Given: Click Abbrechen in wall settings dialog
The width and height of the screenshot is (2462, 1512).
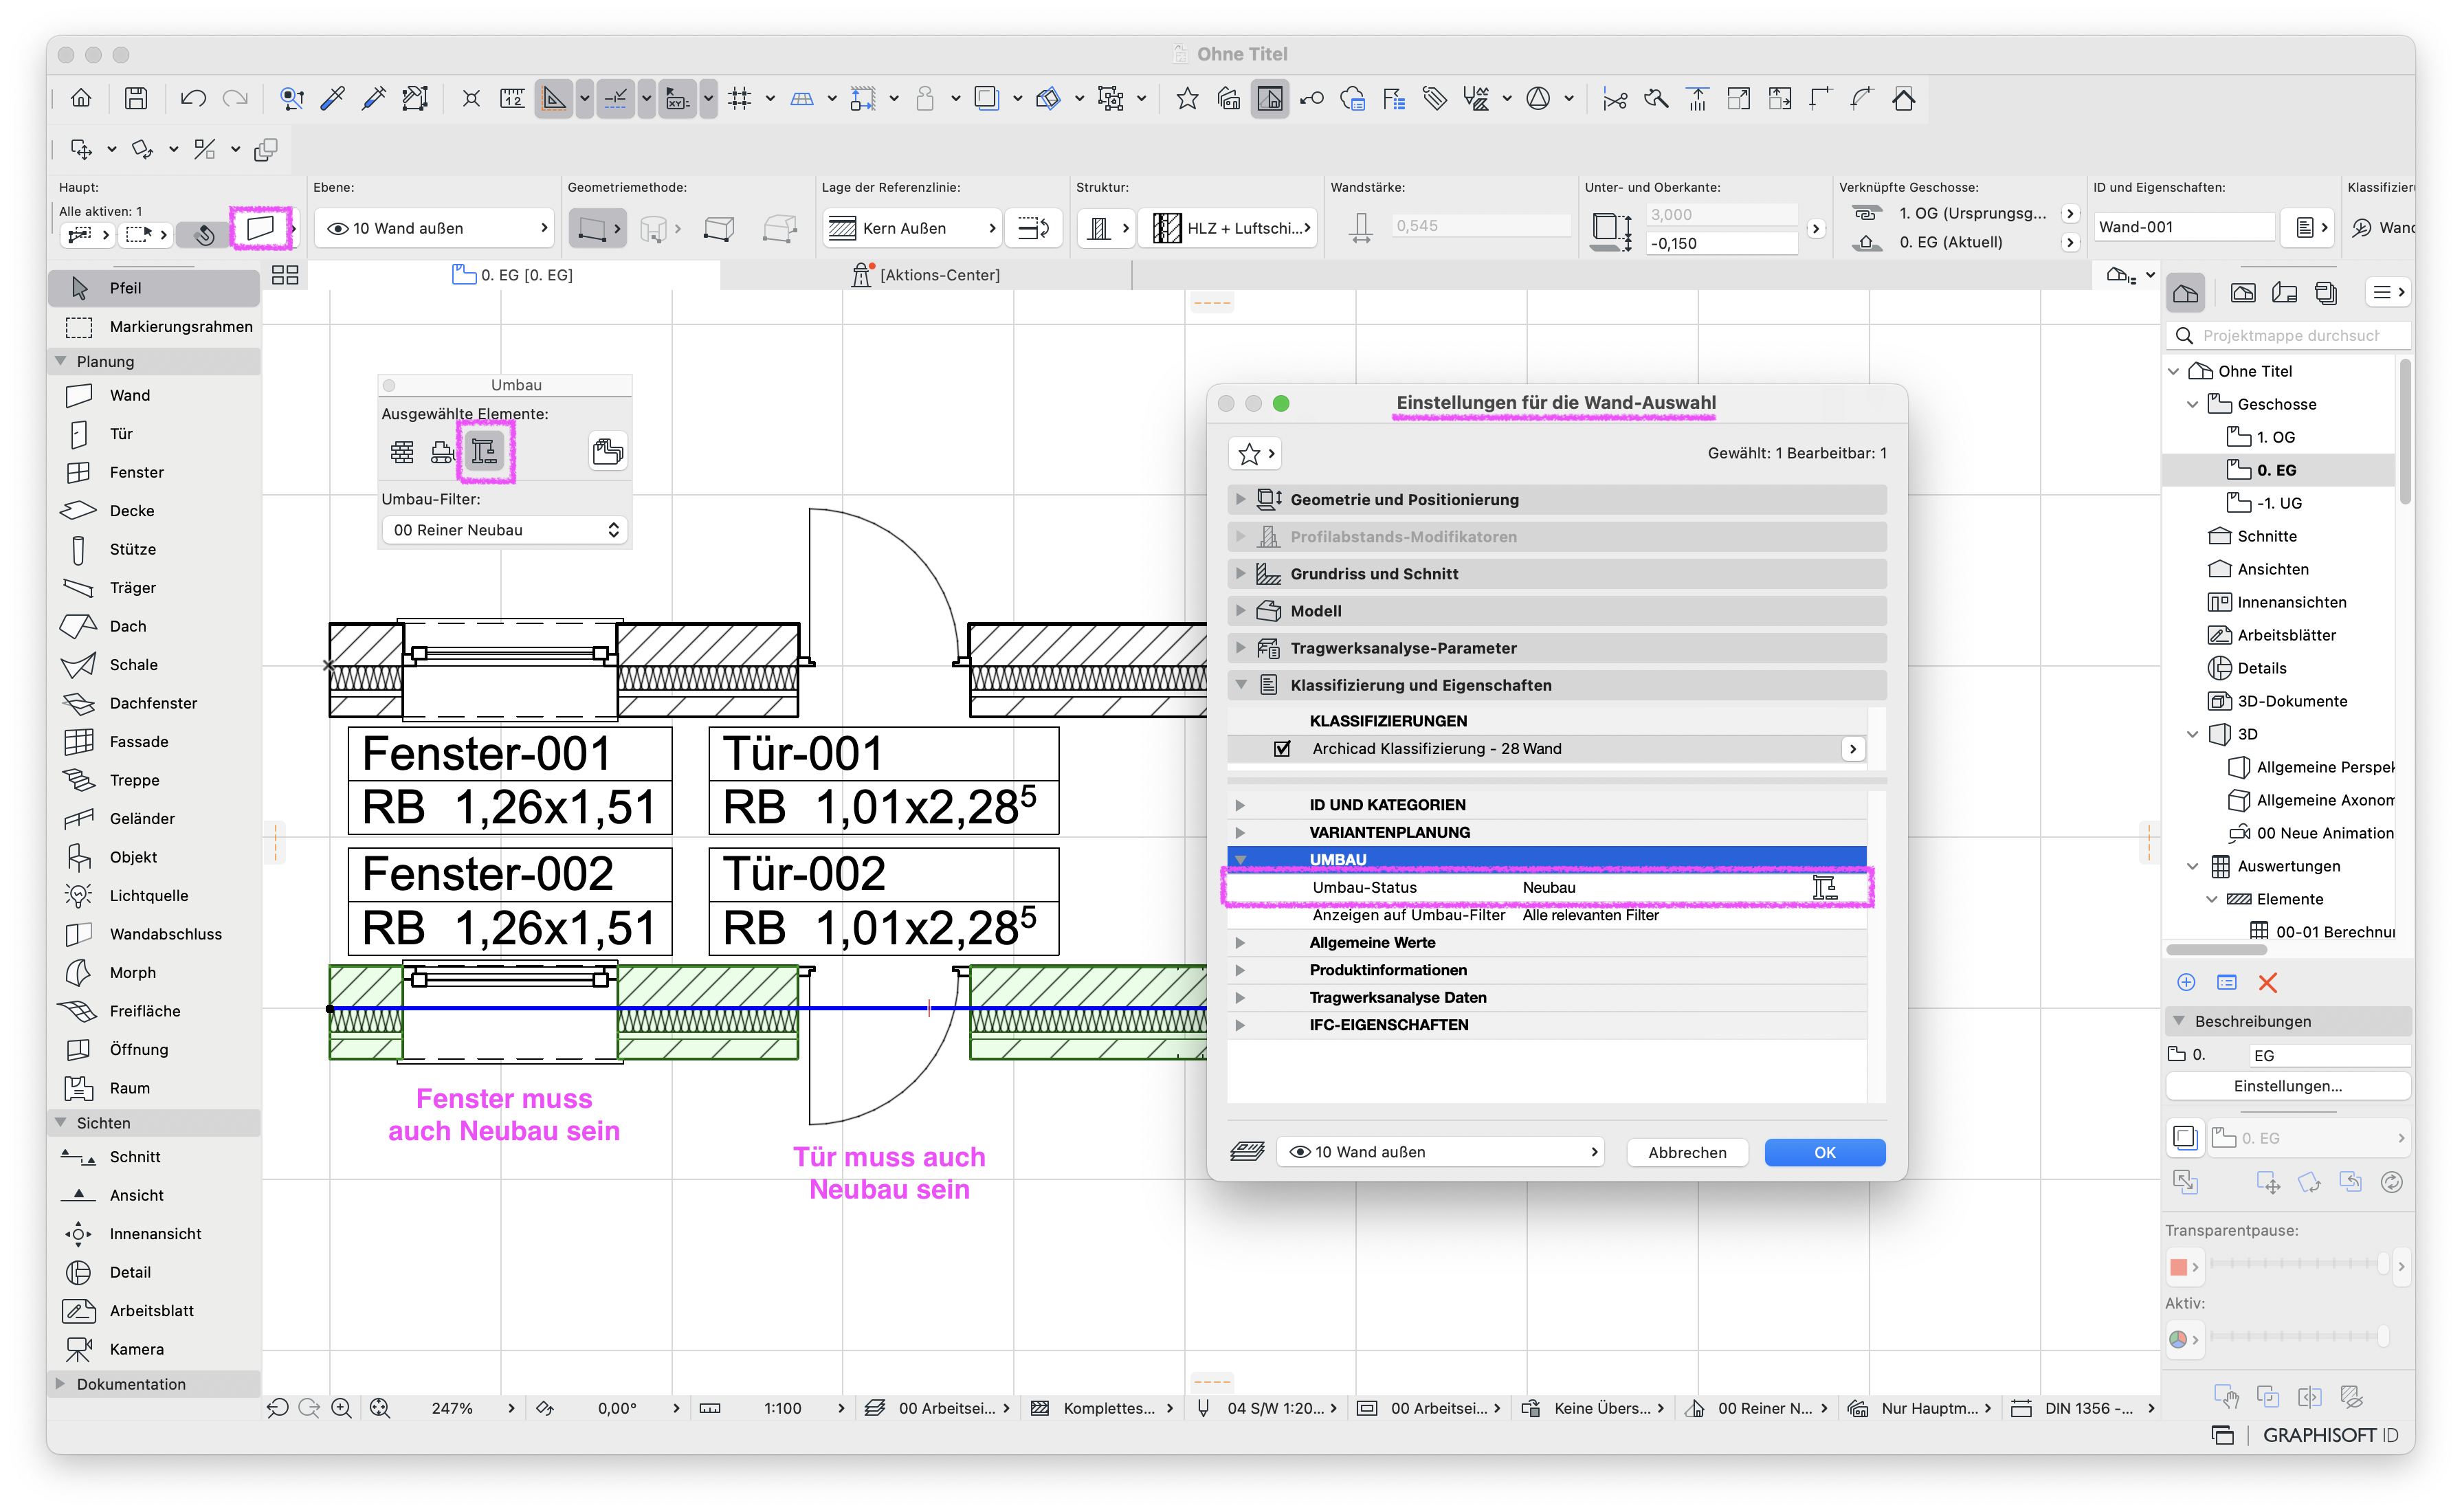Looking at the screenshot, I should [x=1687, y=1152].
